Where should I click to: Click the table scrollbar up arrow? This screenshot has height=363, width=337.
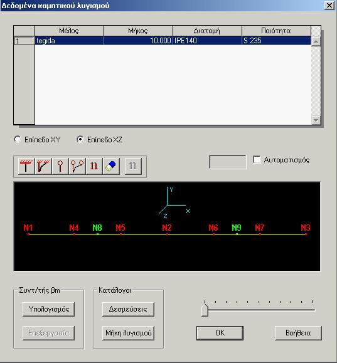point(316,41)
